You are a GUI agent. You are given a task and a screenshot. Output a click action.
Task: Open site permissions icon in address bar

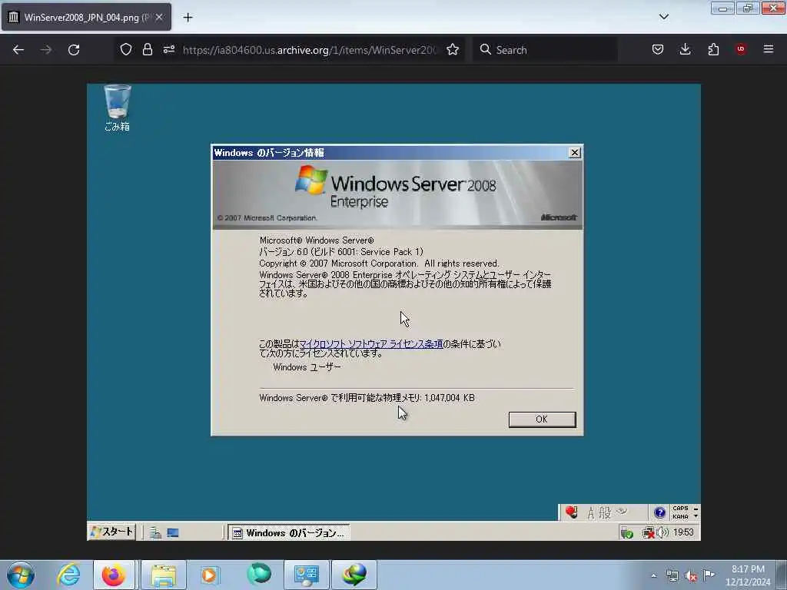(168, 49)
